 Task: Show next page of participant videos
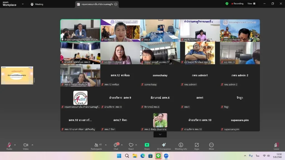point(160,134)
